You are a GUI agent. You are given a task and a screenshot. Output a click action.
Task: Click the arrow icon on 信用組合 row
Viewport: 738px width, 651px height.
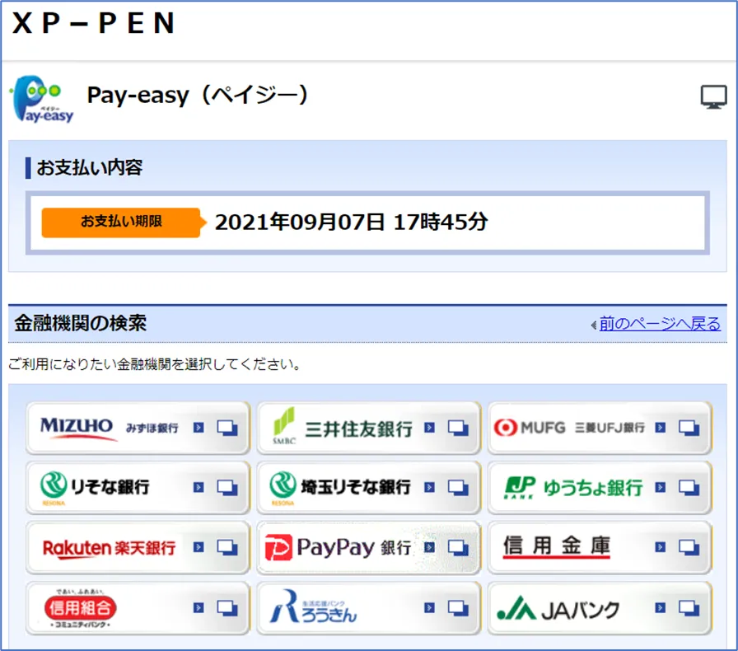pos(199,607)
